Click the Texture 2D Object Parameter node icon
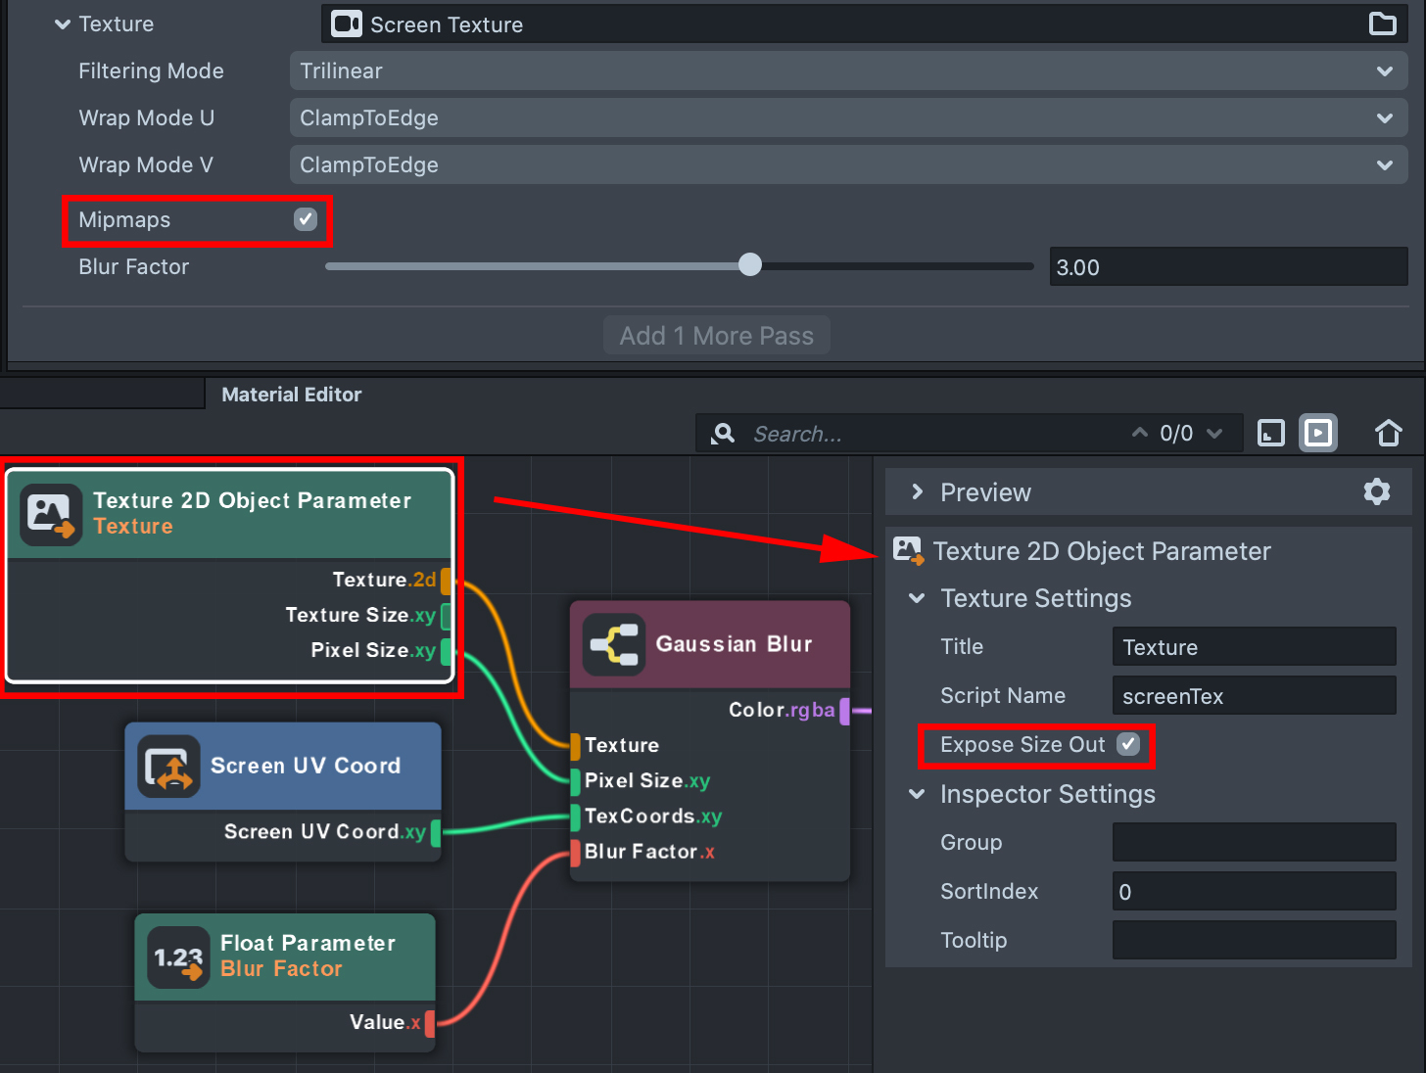This screenshot has width=1426, height=1073. [x=51, y=514]
